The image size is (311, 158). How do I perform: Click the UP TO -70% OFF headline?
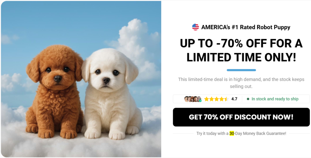241,50
